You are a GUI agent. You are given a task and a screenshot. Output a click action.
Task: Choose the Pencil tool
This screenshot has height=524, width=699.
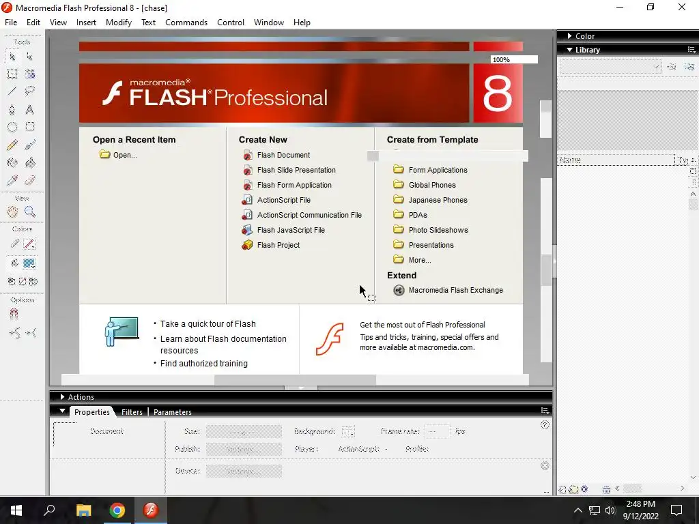pos(12,145)
